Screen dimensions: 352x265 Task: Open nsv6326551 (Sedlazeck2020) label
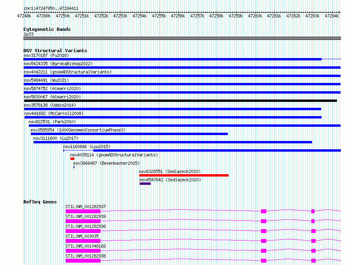tap(170, 171)
